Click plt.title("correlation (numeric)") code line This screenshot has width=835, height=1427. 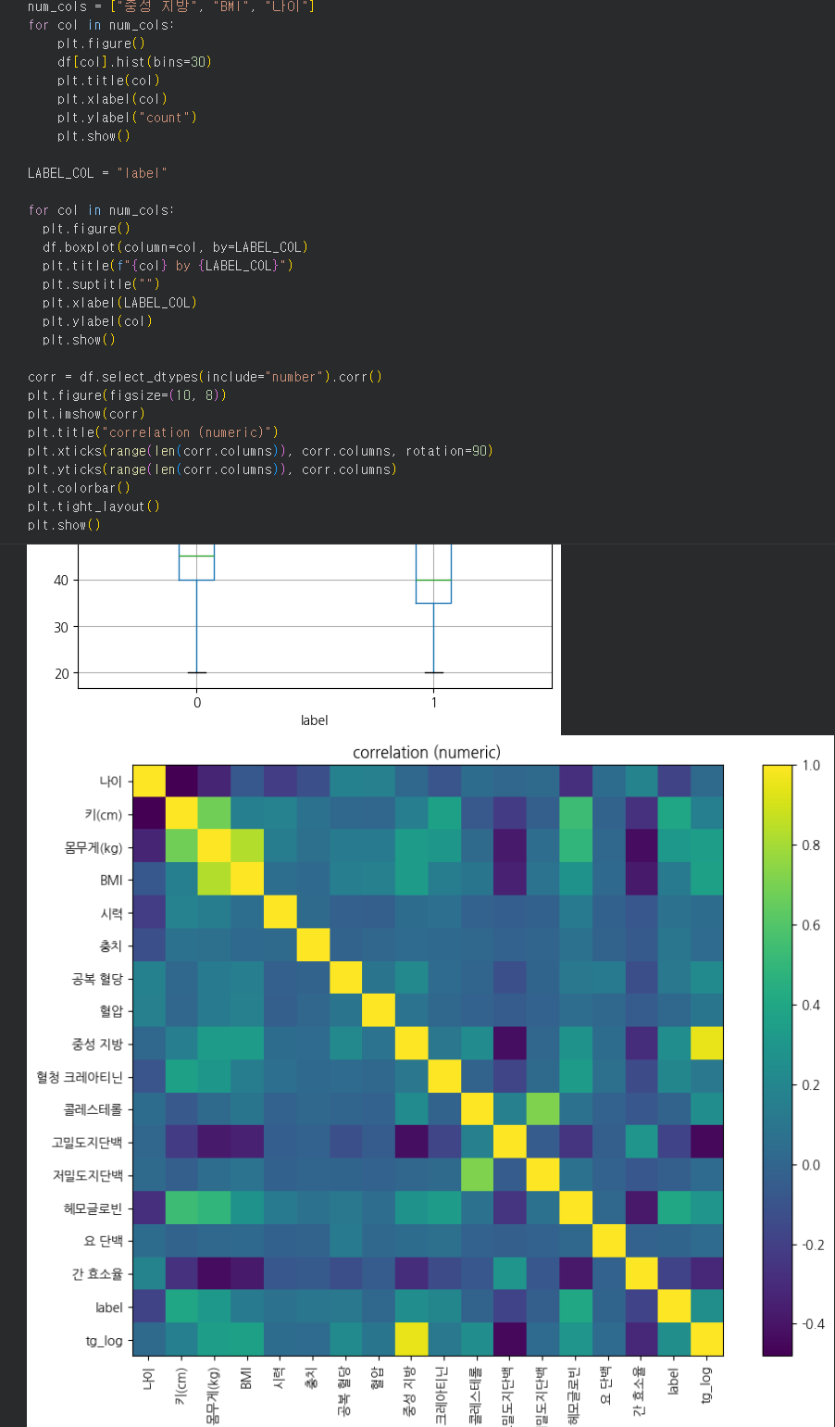click(153, 432)
